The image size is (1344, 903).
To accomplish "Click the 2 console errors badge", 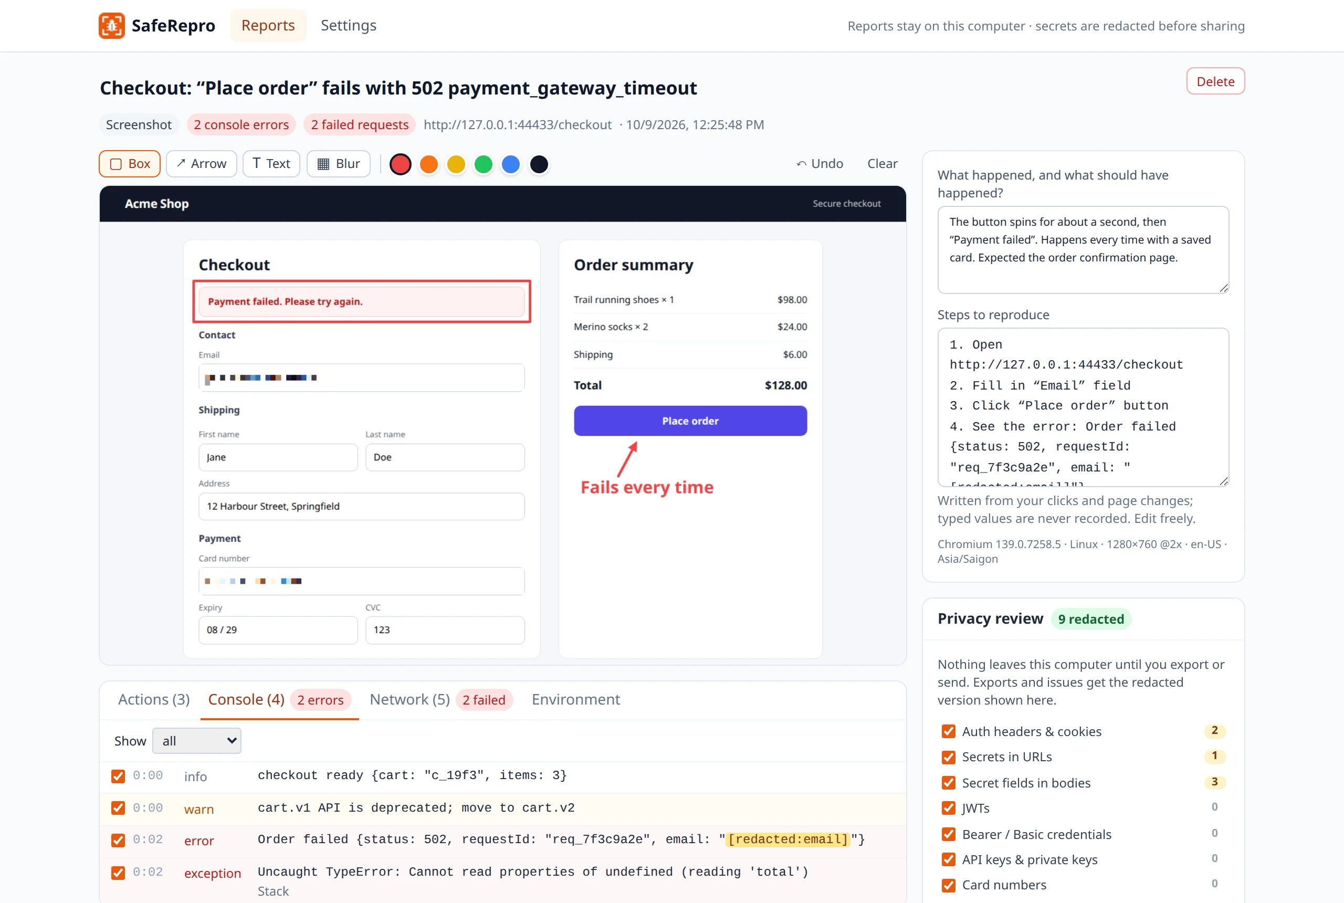I will [241, 124].
